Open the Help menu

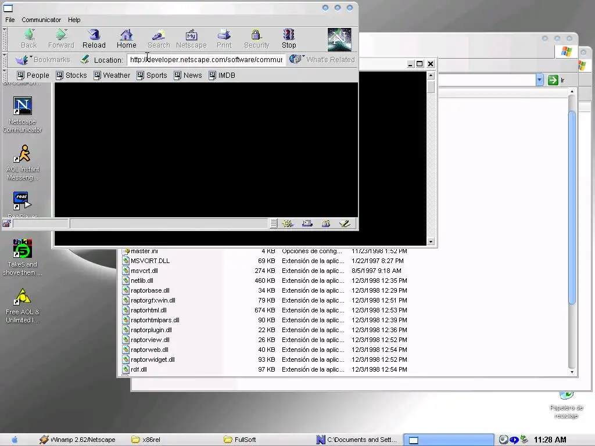point(74,20)
